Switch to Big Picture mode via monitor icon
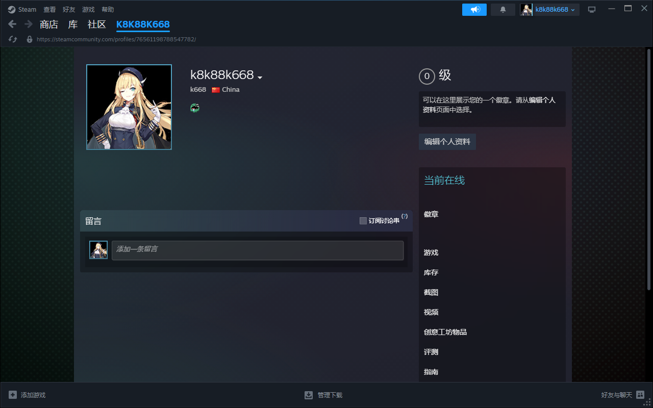653x408 pixels. (592, 10)
